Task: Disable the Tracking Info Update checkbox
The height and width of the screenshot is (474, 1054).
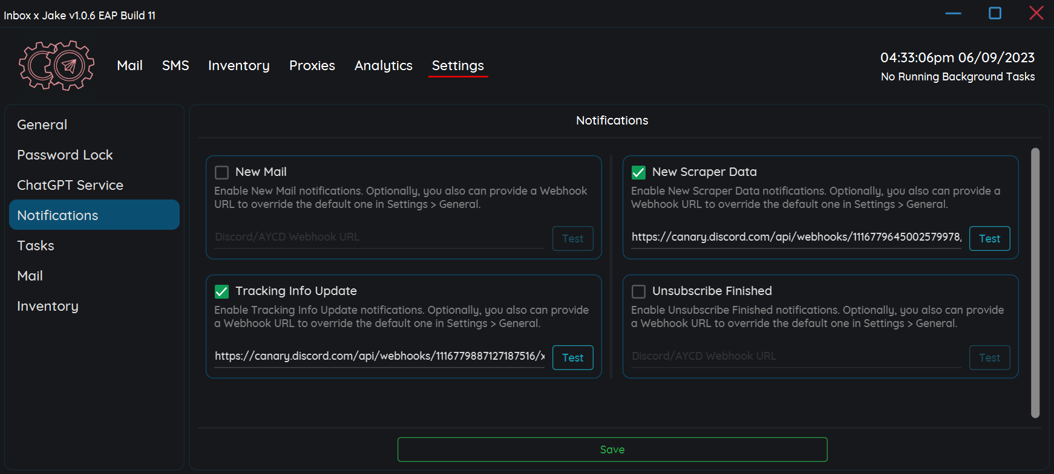Action: [x=222, y=291]
